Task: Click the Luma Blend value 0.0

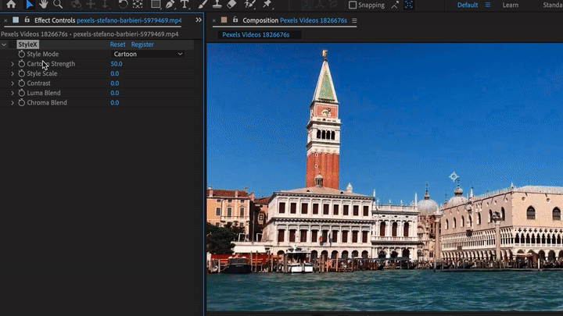Action: (114, 93)
